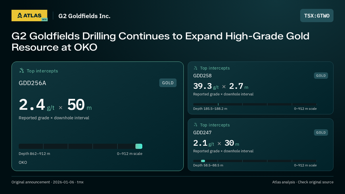The height and width of the screenshot is (194, 345).
Task: Click the depth bar marker for GDD256A
Action: [x=139, y=146]
